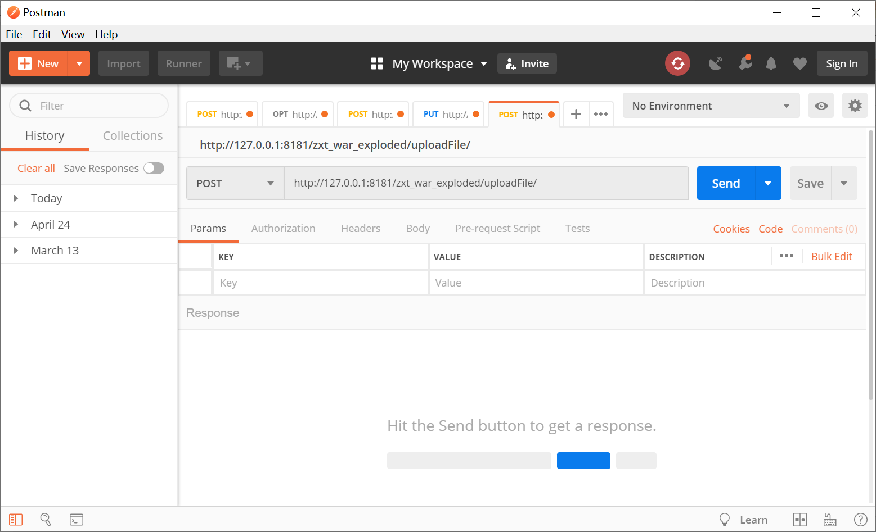Image resolution: width=876 pixels, height=532 pixels.
Task: Click the Key parameter input cell
Action: pyautogui.click(x=321, y=283)
